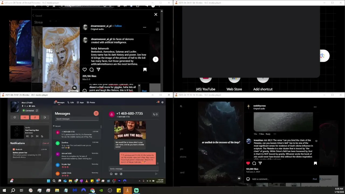This screenshot has width=345, height=194.
Task: Switch to the Apps tab in Phone Link
Action: click(x=80, y=102)
